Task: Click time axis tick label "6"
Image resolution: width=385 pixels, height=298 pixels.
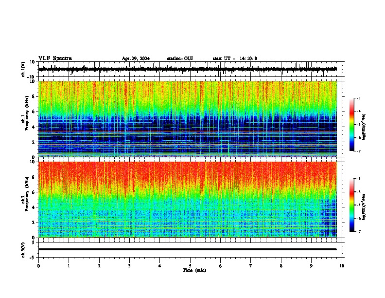Action: tap(221, 266)
